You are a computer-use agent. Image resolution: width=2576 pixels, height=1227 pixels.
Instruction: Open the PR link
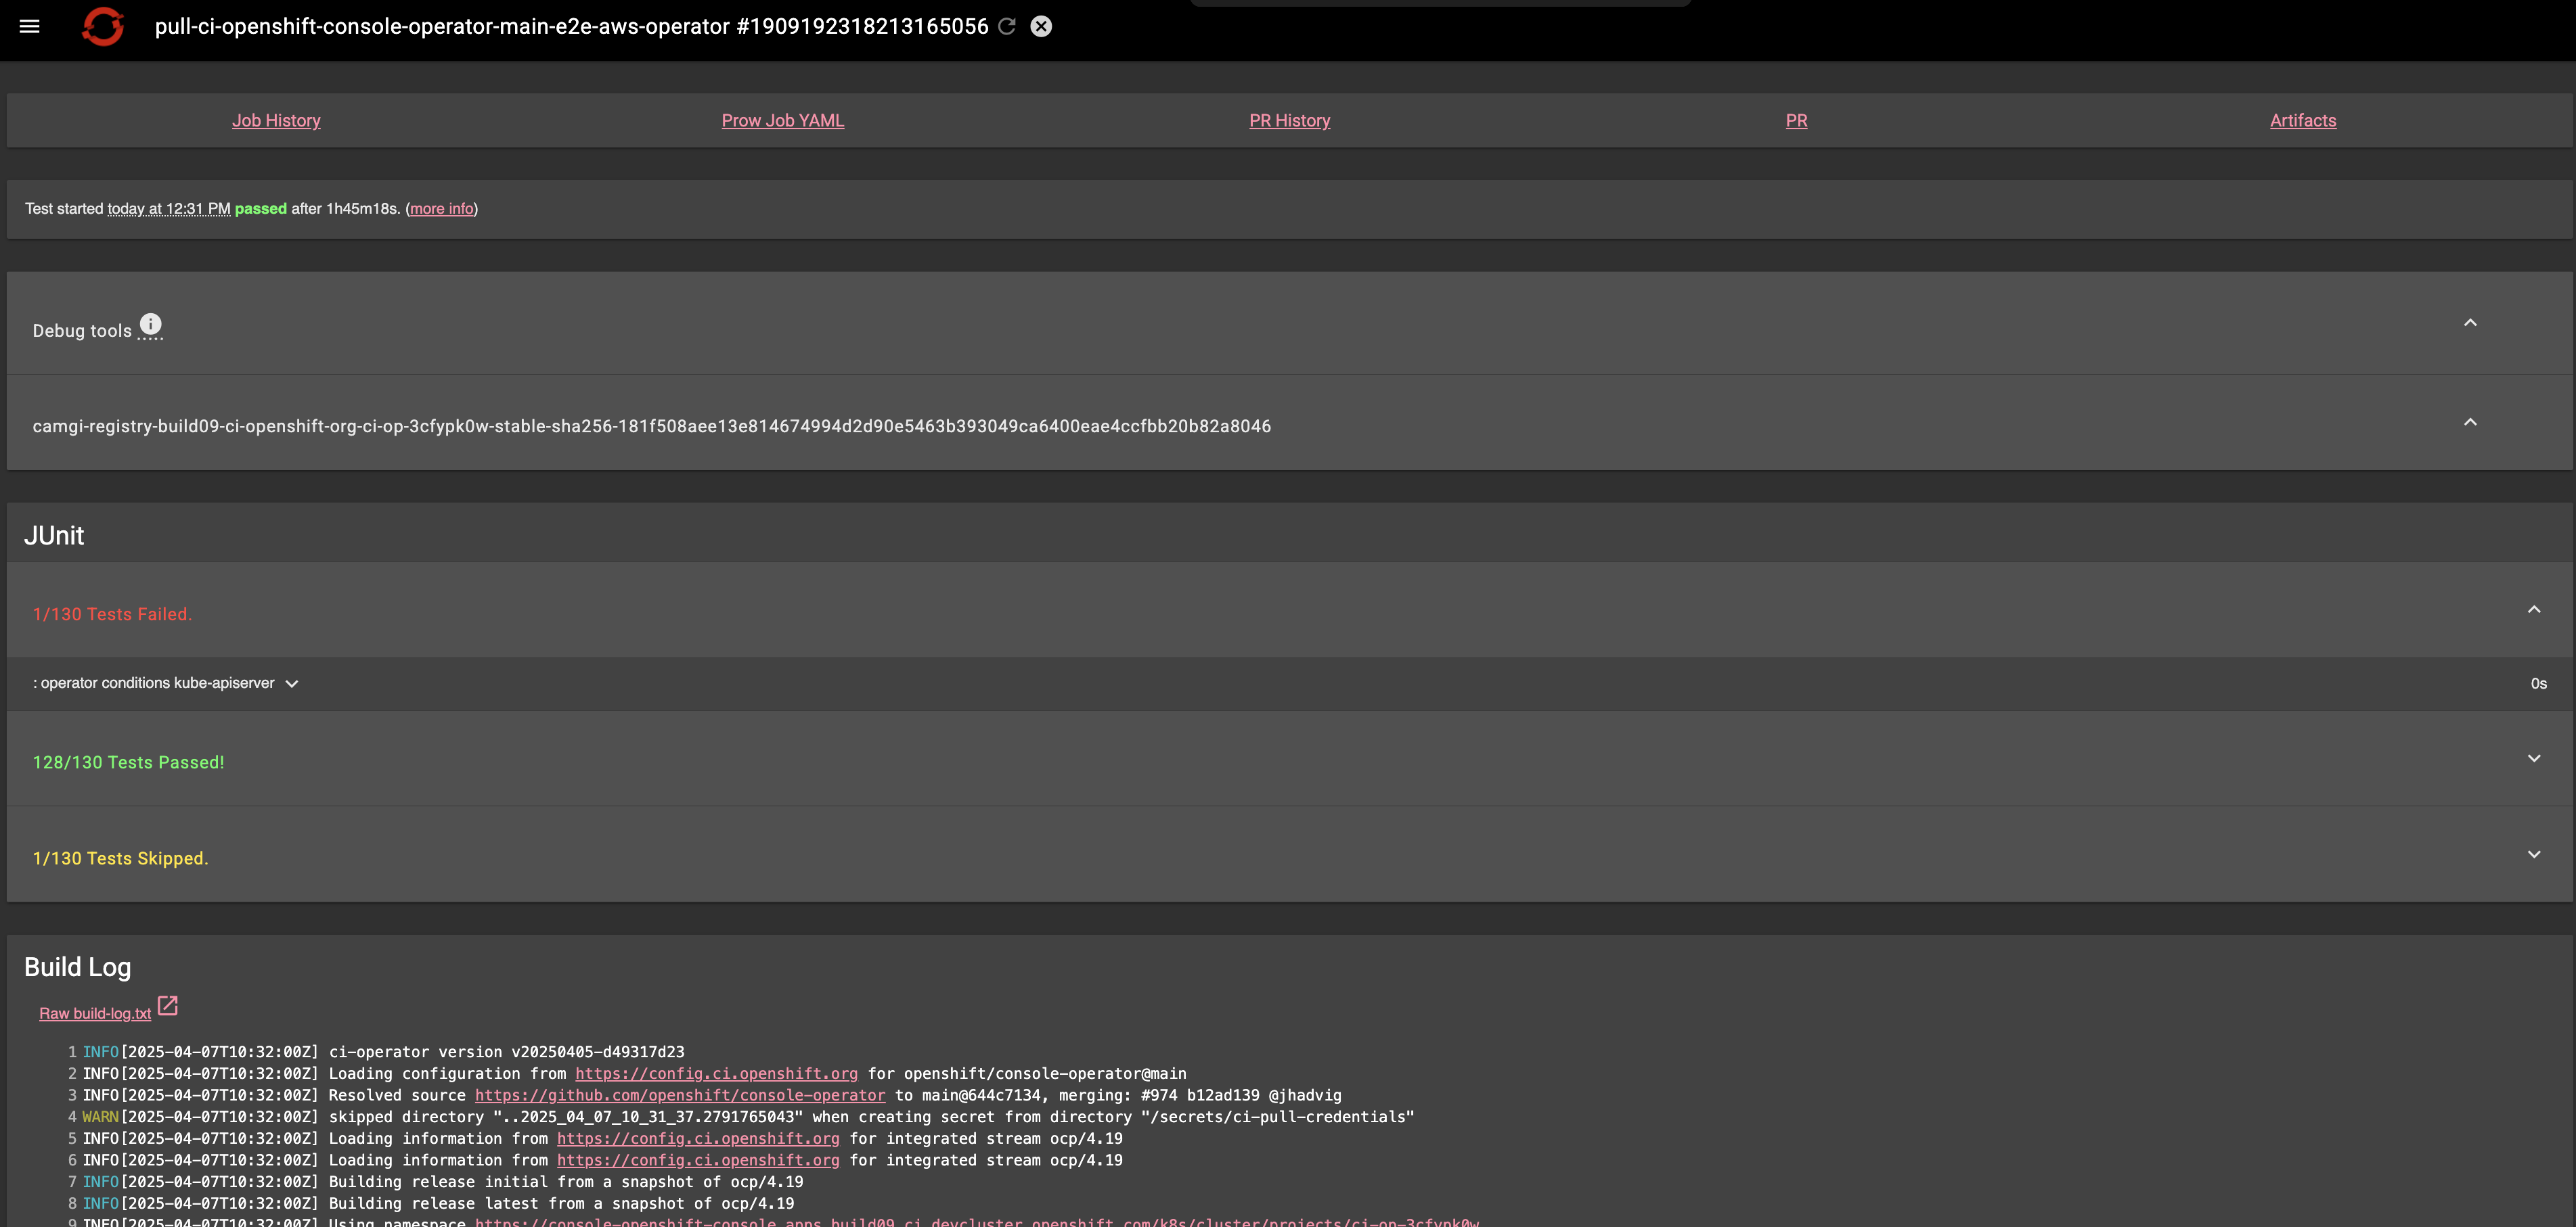tap(1796, 121)
